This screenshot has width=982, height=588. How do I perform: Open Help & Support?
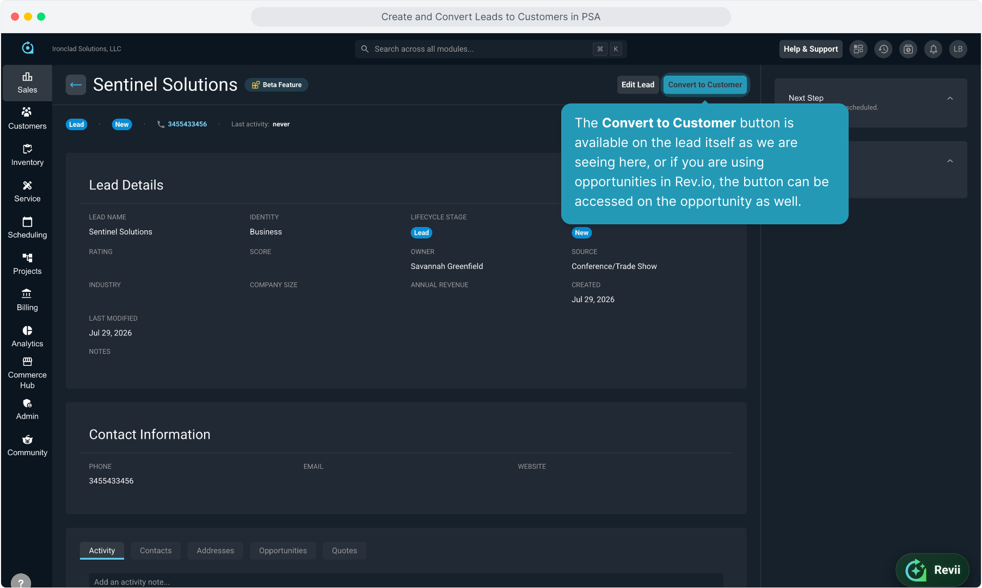tap(811, 49)
